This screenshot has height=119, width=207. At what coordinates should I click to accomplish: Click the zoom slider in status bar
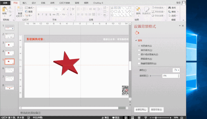click(160, 118)
